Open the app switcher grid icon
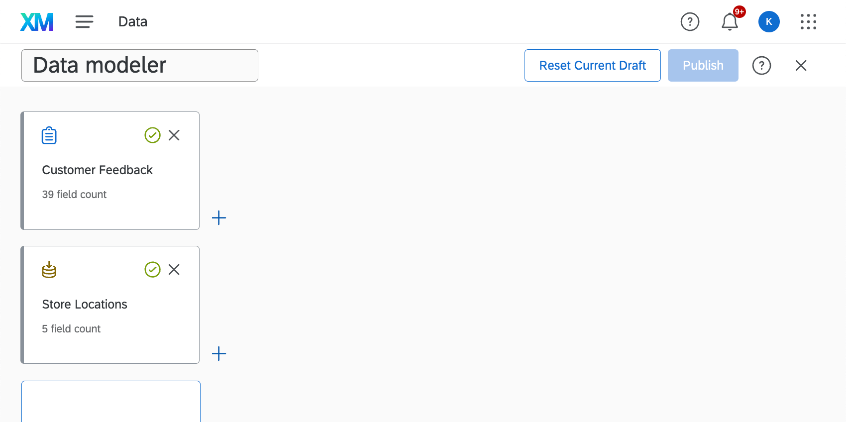This screenshot has width=846, height=422. tap(808, 22)
